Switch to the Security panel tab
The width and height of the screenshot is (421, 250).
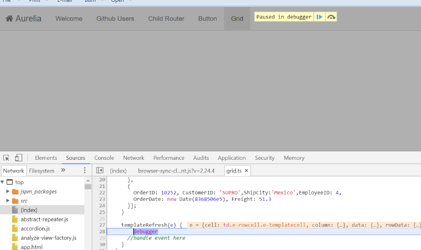tap(264, 158)
